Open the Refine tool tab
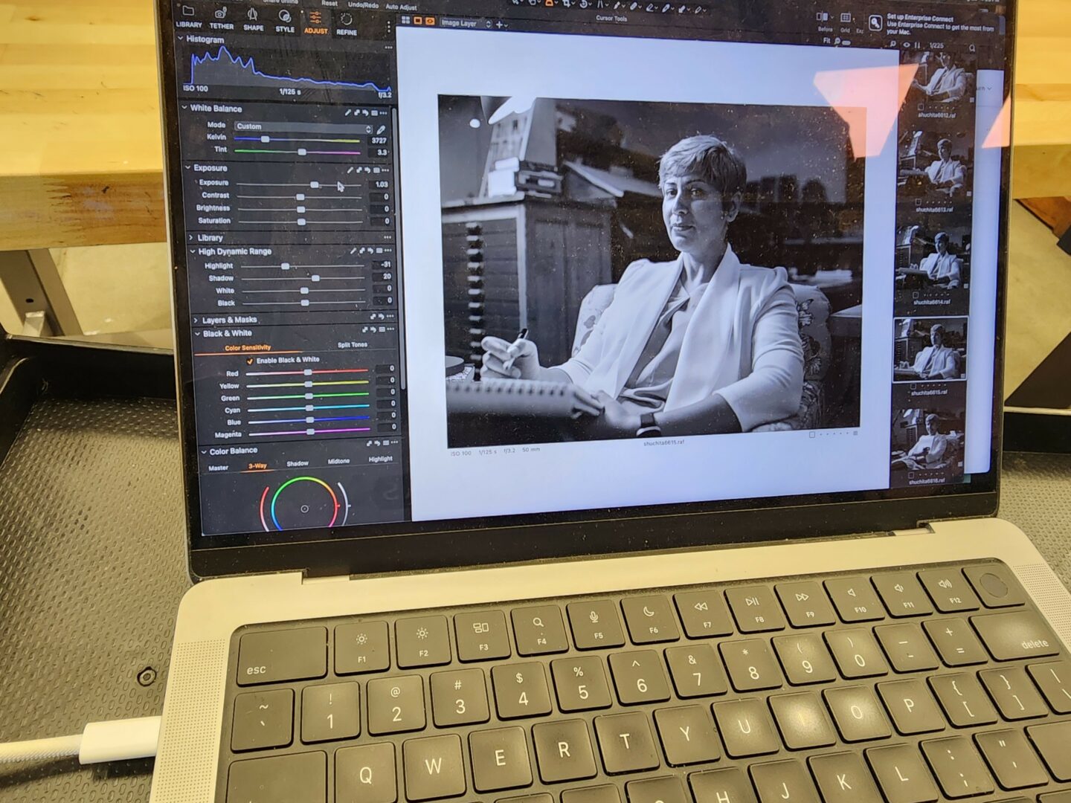 [347, 22]
